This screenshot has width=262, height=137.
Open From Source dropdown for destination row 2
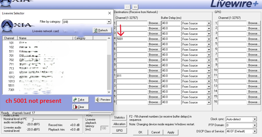pos(209,29)
